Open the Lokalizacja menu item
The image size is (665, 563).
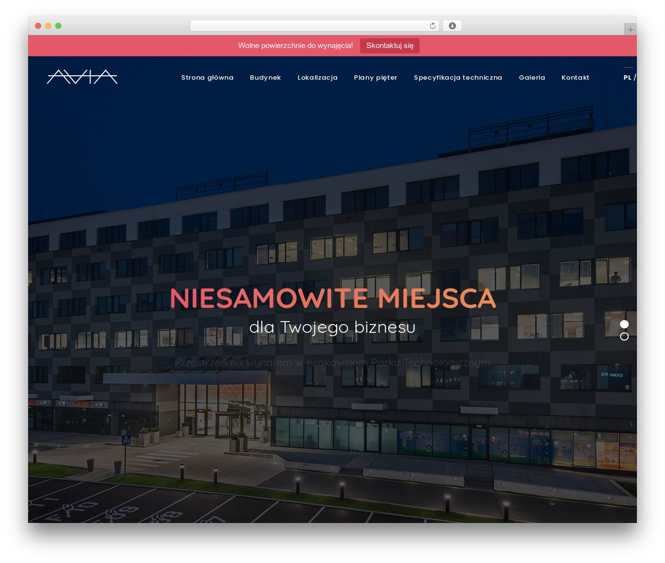[x=317, y=77]
